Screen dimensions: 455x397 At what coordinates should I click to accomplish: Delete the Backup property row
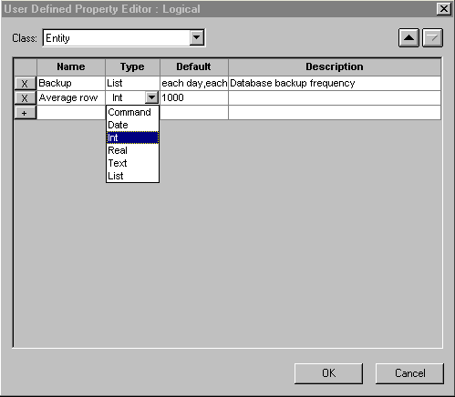[25, 83]
